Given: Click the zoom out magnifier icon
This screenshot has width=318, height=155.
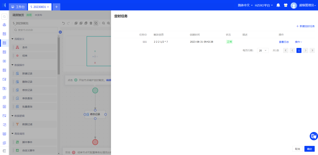Looking at the screenshot, I should (103, 23).
